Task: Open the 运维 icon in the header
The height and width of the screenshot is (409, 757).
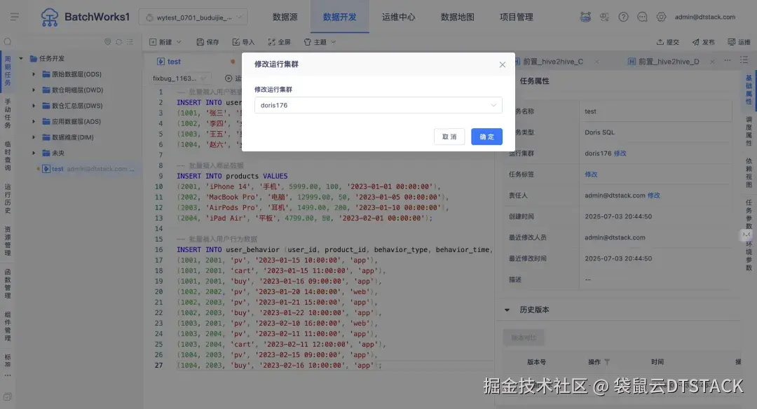Action: 738,41
